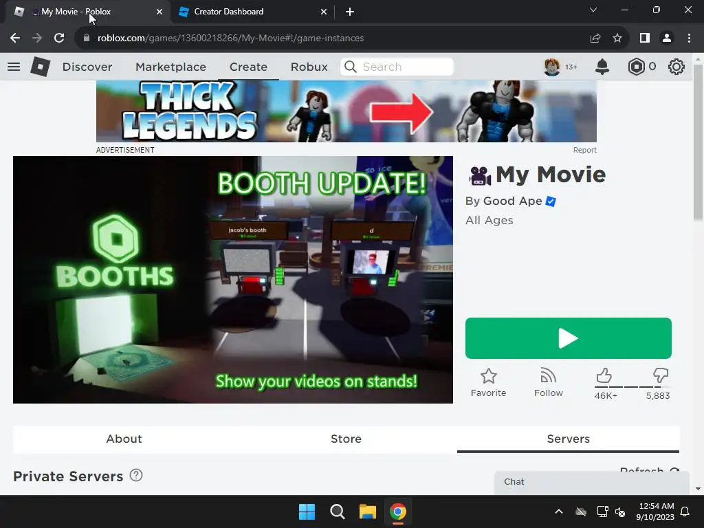This screenshot has width=704, height=528.
Task: Open the settings gear icon
Action: [x=676, y=67]
